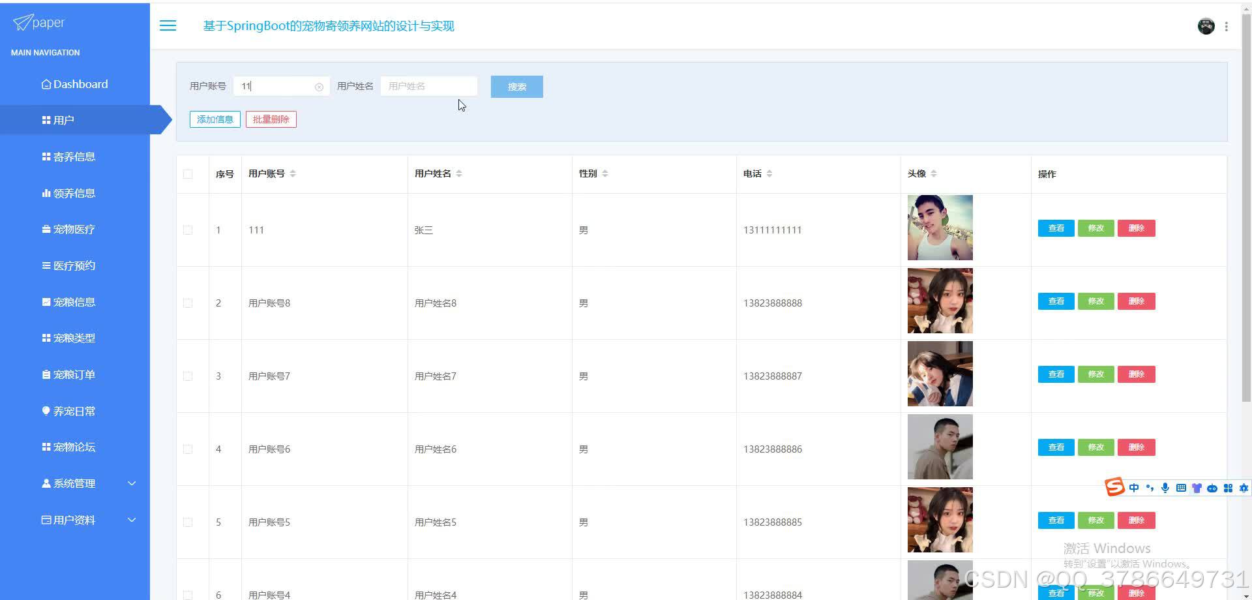Click the 宠粮订单 clipboard icon
This screenshot has width=1252, height=600.
click(x=46, y=374)
